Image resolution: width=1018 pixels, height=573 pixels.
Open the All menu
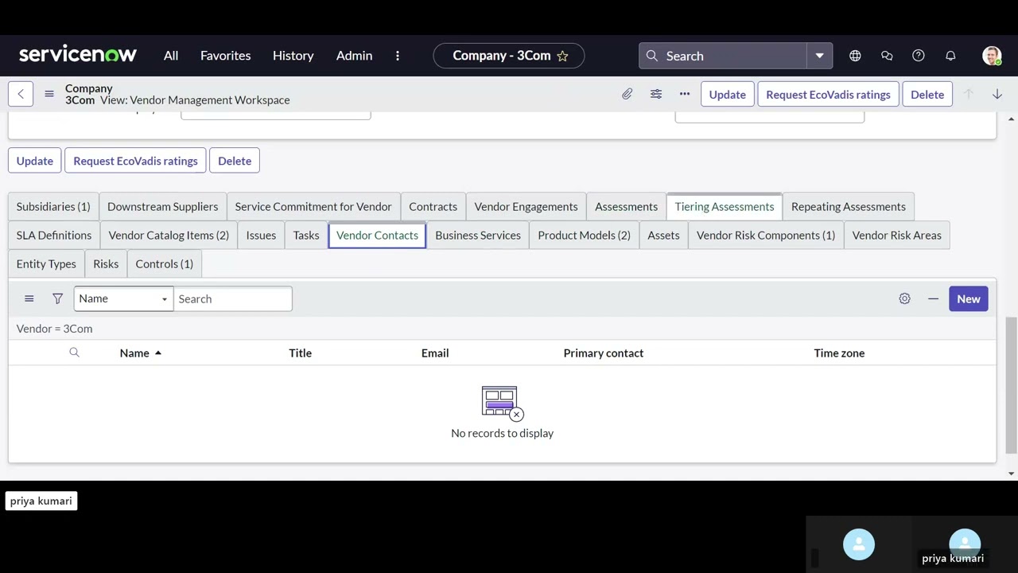pyautogui.click(x=171, y=56)
